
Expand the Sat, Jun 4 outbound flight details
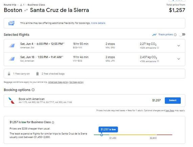pos(178,46)
